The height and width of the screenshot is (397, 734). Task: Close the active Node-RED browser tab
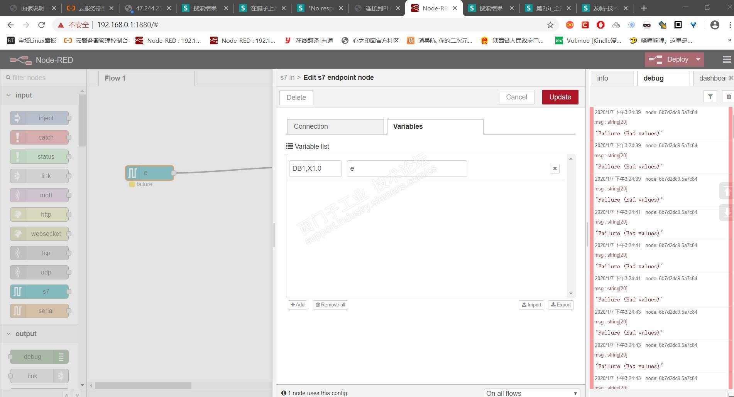[455, 8]
